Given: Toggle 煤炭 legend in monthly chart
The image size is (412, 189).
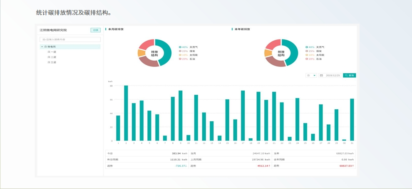Looking at the screenshot, I should [x=192, y=51].
